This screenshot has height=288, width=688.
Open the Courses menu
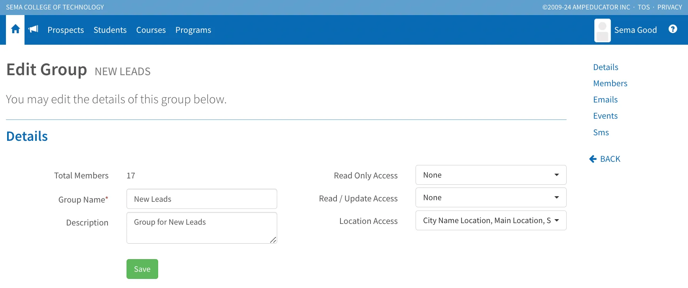[x=151, y=30]
